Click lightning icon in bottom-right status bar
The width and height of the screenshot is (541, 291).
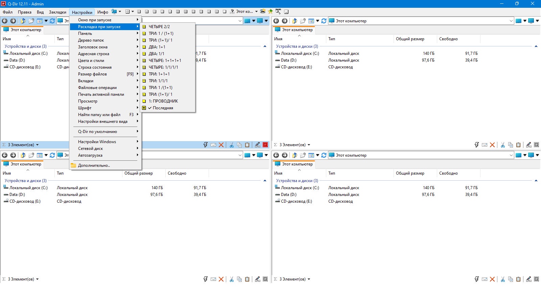(476, 279)
